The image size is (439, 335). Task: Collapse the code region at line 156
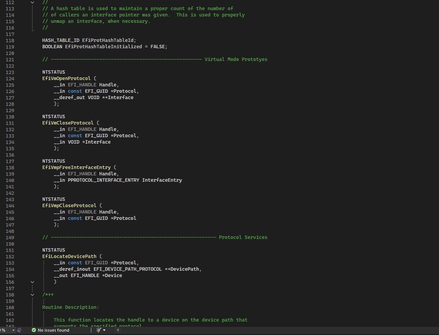tap(33, 282)
